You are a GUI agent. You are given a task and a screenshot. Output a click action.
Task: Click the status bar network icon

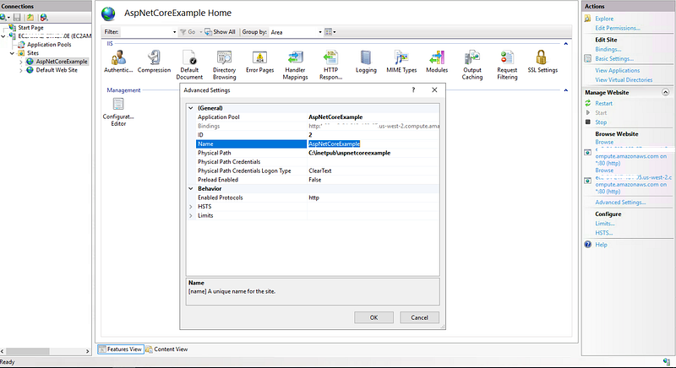pos(667,361)
